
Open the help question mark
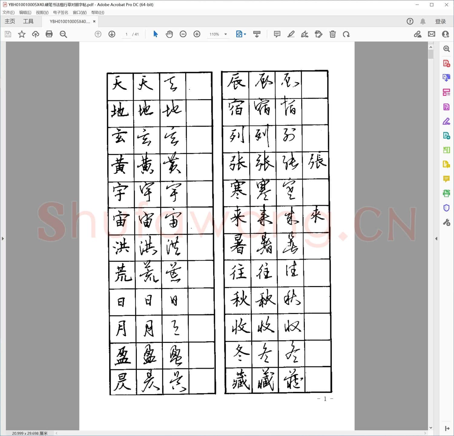pos(410,21)
